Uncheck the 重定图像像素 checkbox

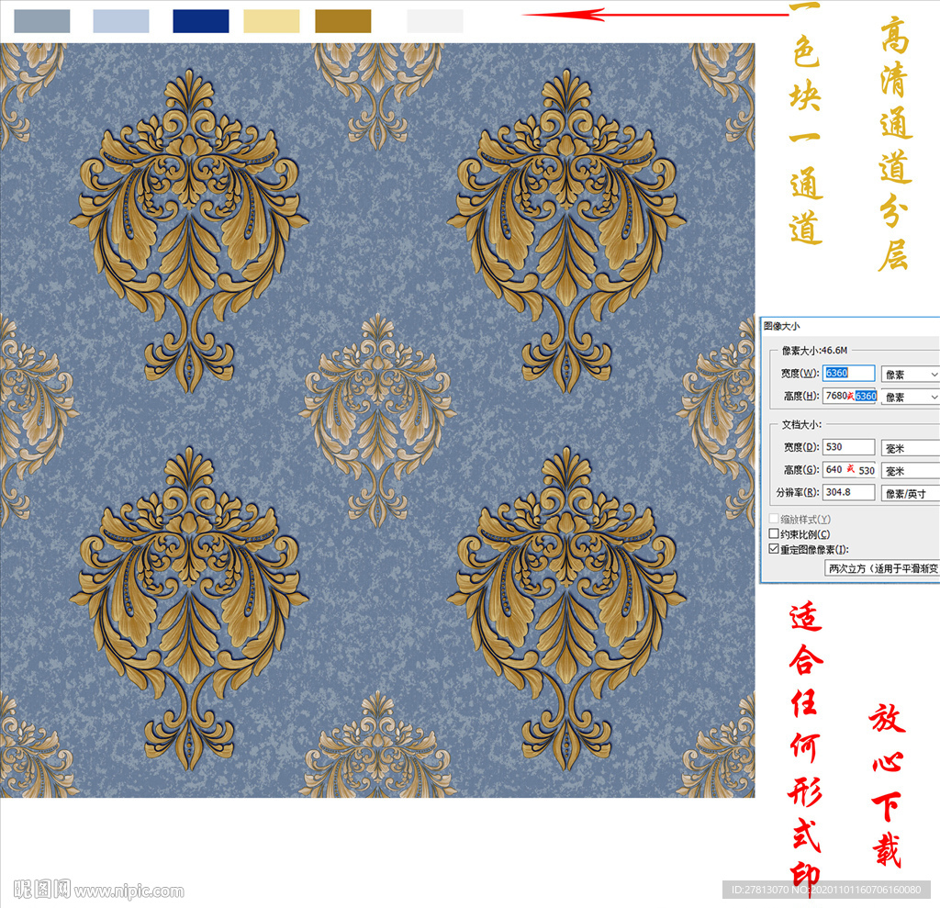[774, 549]
